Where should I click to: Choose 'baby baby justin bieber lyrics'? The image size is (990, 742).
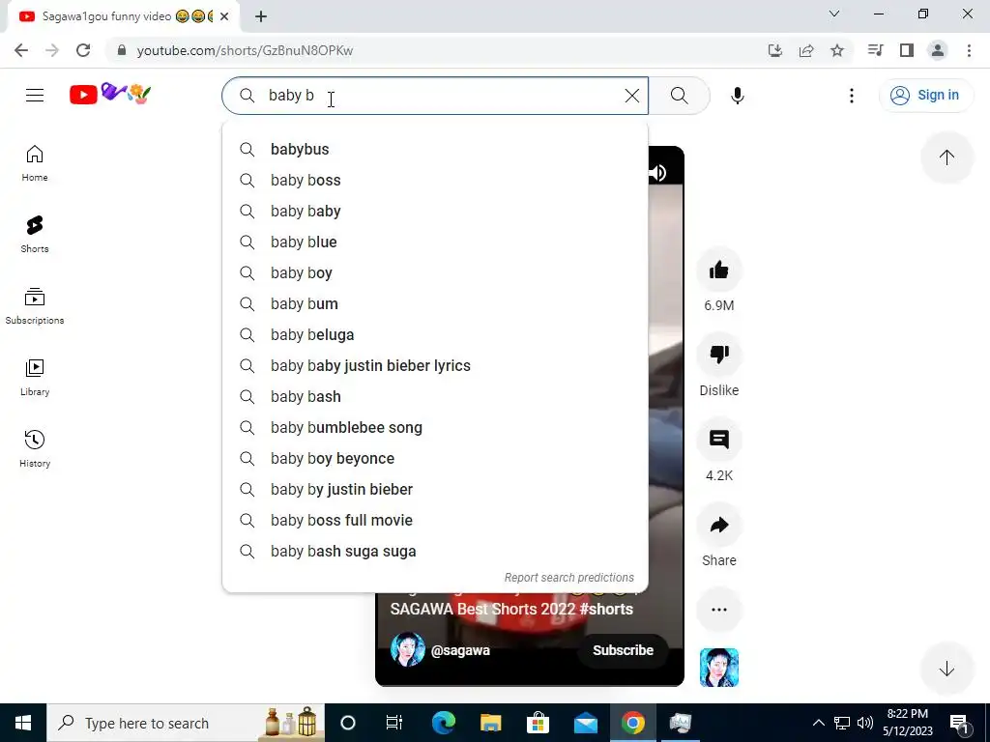435,365
